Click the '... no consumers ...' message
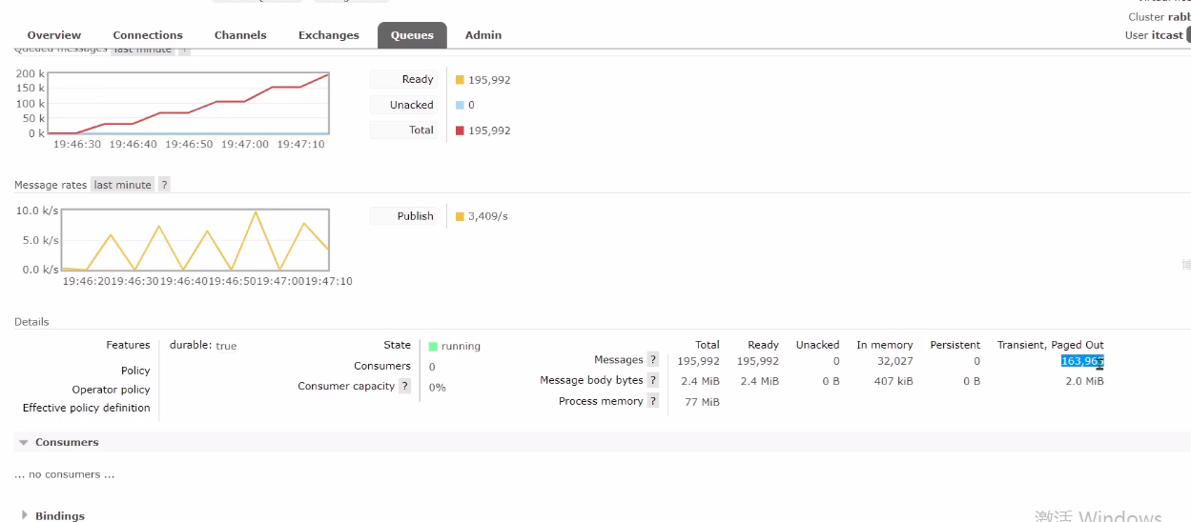The height and width of the screenshot is (522, 1191). pyautogui.click(x=65, y=474)
